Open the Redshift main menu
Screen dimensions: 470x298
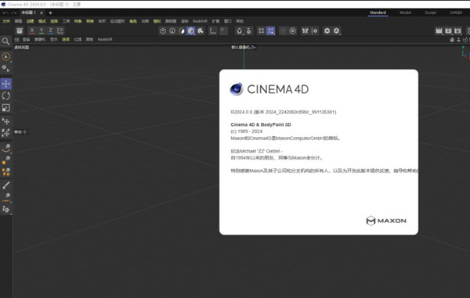tap(200, 21)
